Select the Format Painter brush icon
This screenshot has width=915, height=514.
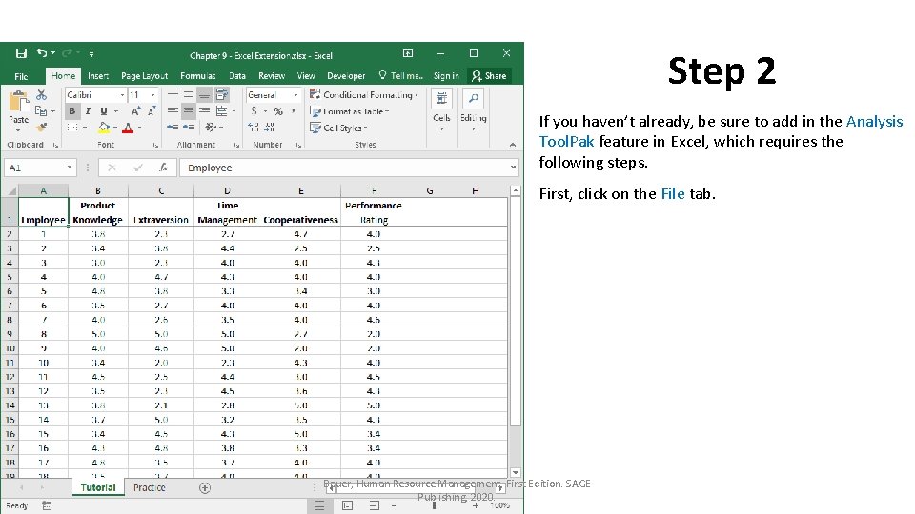(x=41, y=127)
